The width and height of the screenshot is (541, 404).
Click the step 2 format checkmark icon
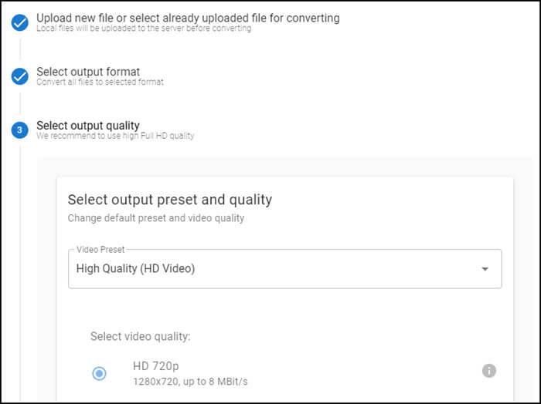pos(19,76)
